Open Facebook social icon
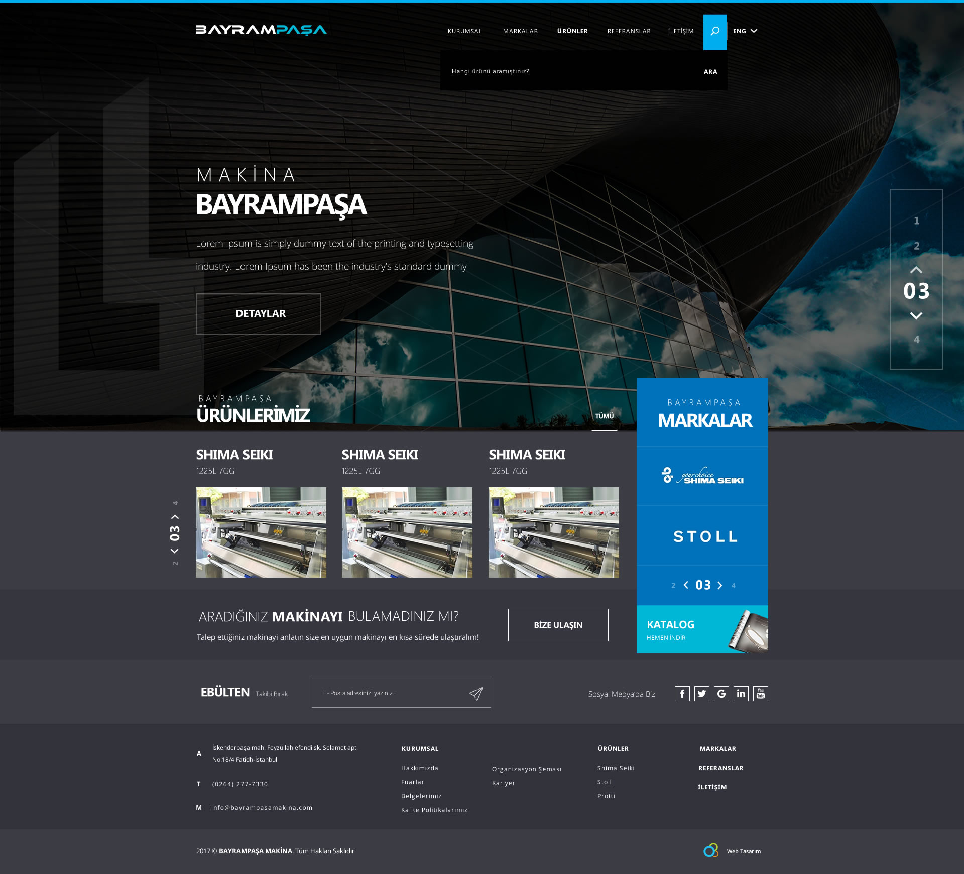 point(682,694)
